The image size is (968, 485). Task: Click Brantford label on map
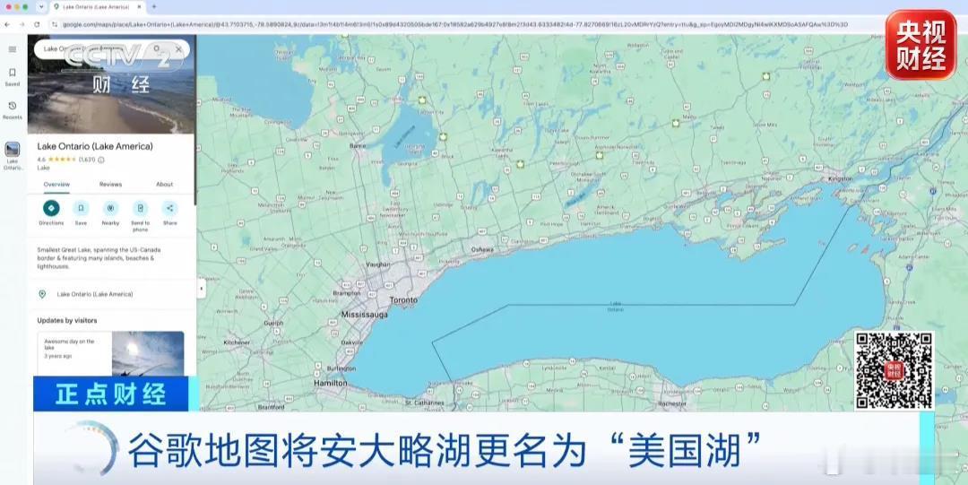(x=271, y=407)
